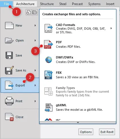Viewport: 120px width, 139px height.
Task: Click the Exit Revit button
Action: 107,132
